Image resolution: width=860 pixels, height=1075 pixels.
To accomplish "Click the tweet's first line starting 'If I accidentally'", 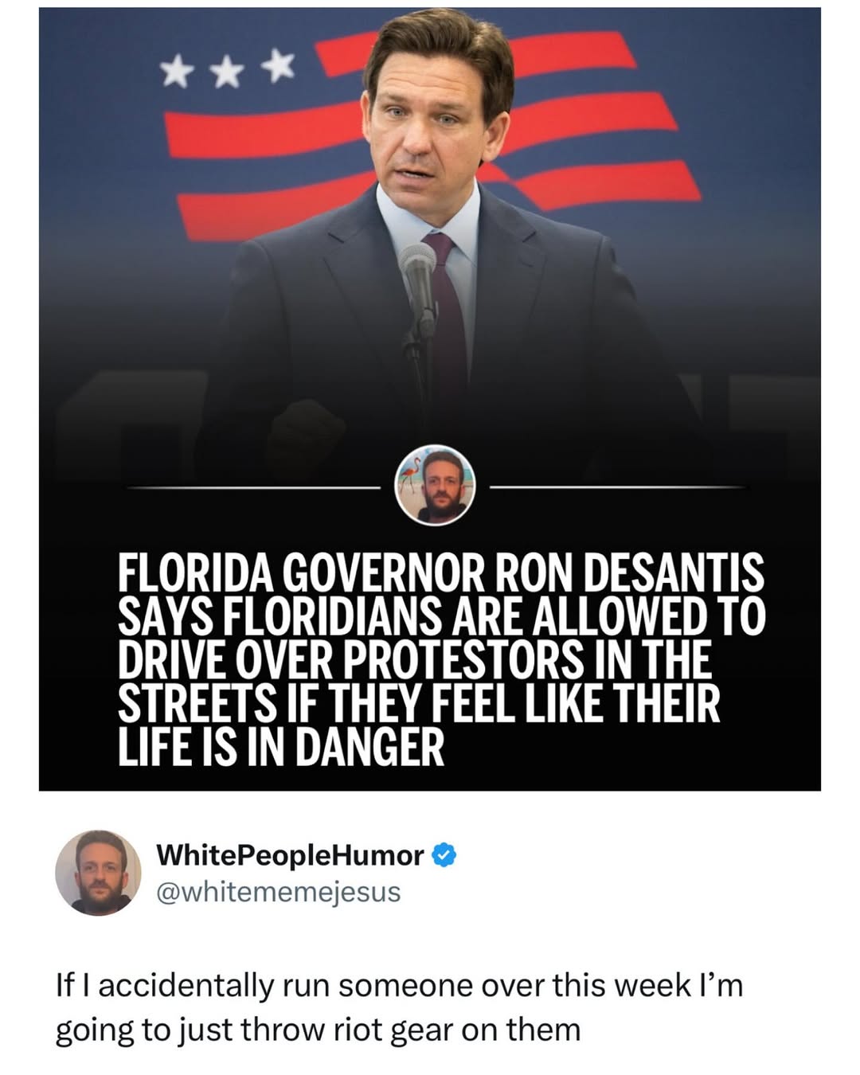I will tap(399, 985).
